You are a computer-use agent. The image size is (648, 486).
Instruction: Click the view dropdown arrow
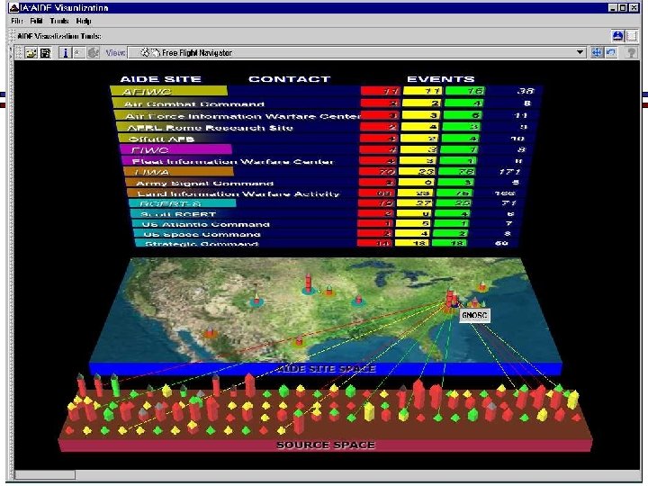tap(580, 52)
